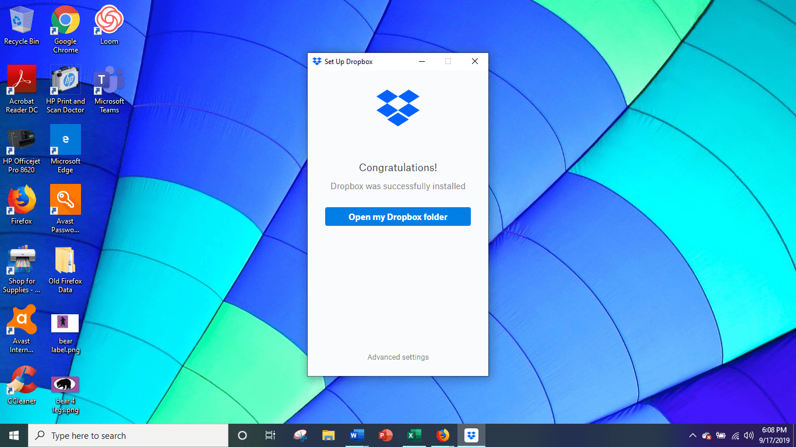
Task: Open Firefox from the taskbar
Action: pos(443,435)
